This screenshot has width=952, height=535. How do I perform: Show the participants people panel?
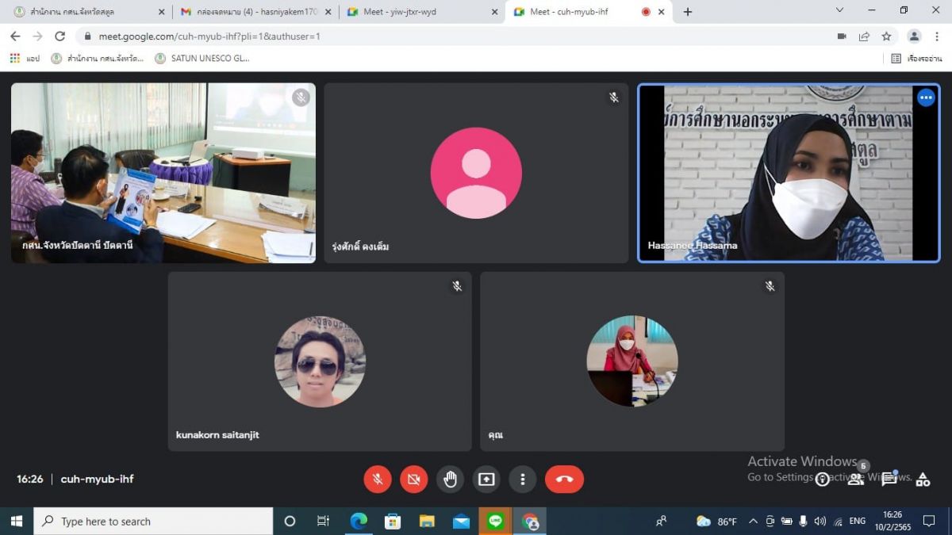point(855,480)
